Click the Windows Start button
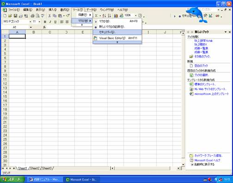The height and width of the screenshot is (183, 233). tap(12, 179)
